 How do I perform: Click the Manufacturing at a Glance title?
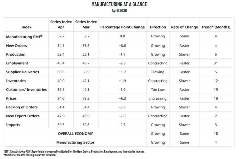pos(119,4)
